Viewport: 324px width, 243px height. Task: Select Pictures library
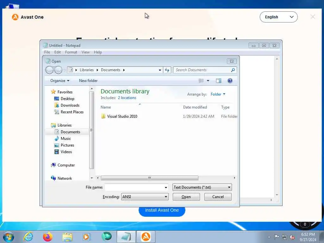coord(67,145)
